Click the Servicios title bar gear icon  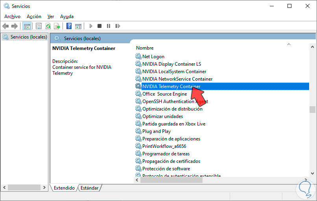tap(7, 6)
